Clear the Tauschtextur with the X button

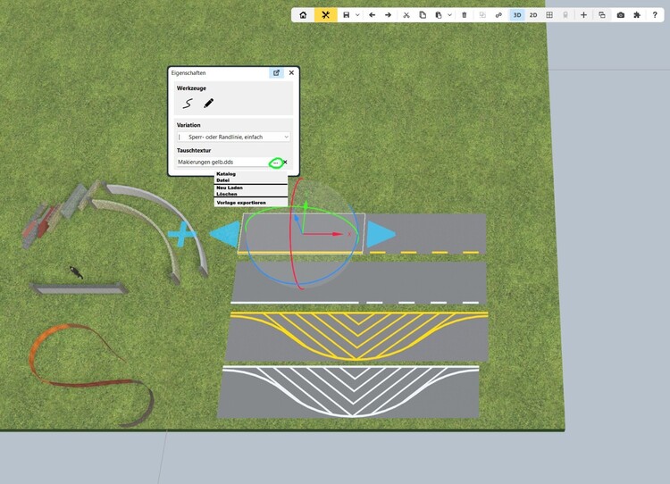[x=286, y=163]
